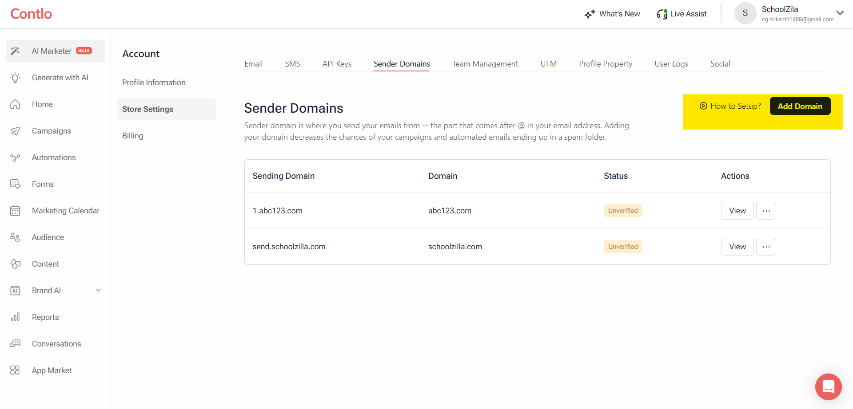The width and height of the screenshot is (853, 409).
Task: Click the Sender Domains page heading
Action: pyautogui.click(x=294, y=108)
